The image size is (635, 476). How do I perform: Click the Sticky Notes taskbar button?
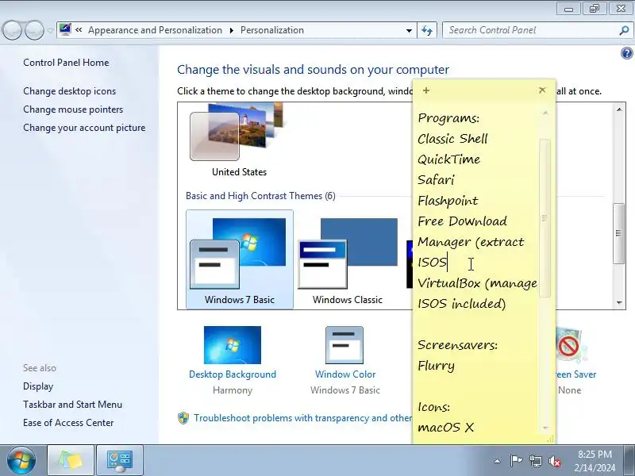pyautogui.click(x=71, y=460)
